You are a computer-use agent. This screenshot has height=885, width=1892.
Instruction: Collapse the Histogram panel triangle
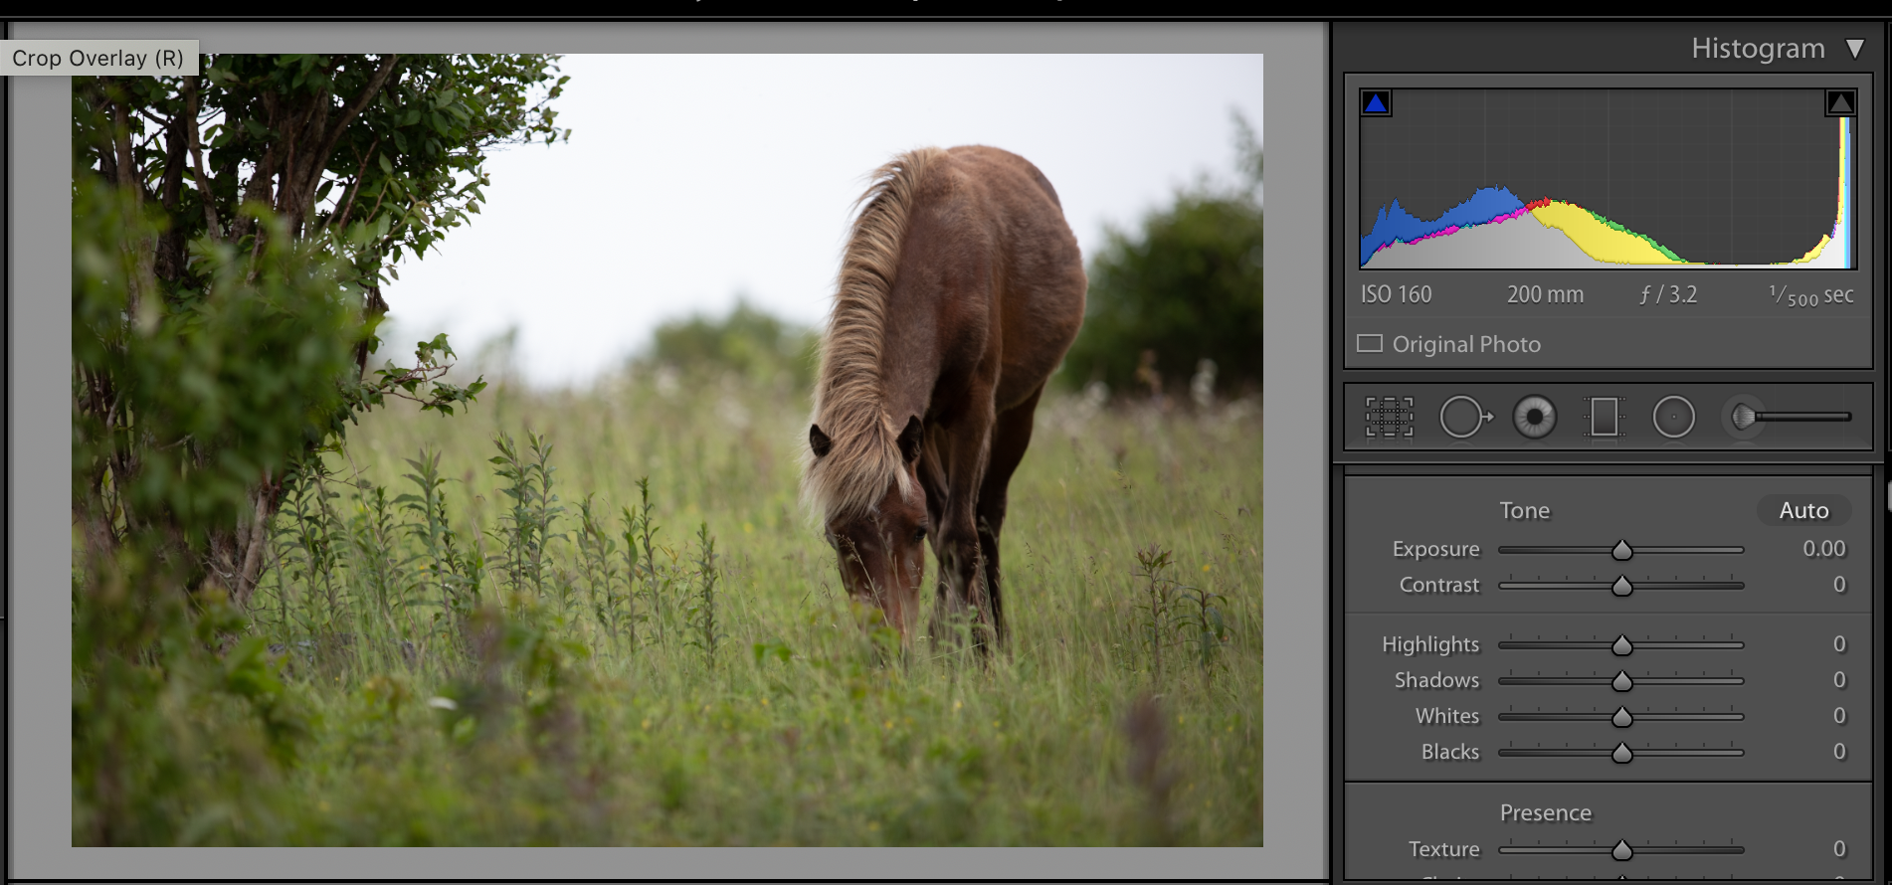point(1855,49)
